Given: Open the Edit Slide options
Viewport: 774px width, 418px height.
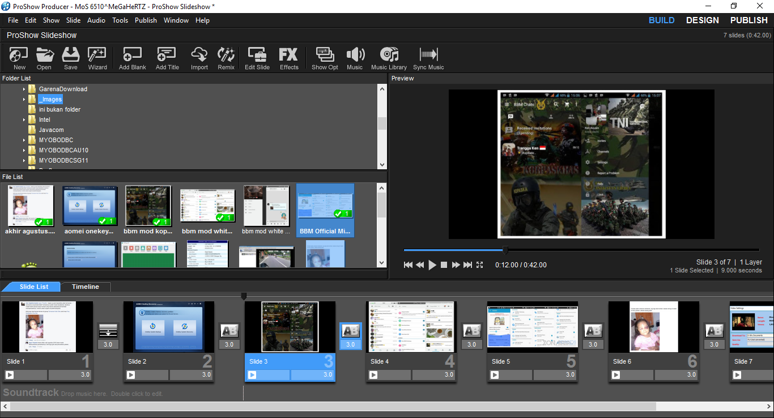Looking at the screenshot, I should click(x=257, y=58).
